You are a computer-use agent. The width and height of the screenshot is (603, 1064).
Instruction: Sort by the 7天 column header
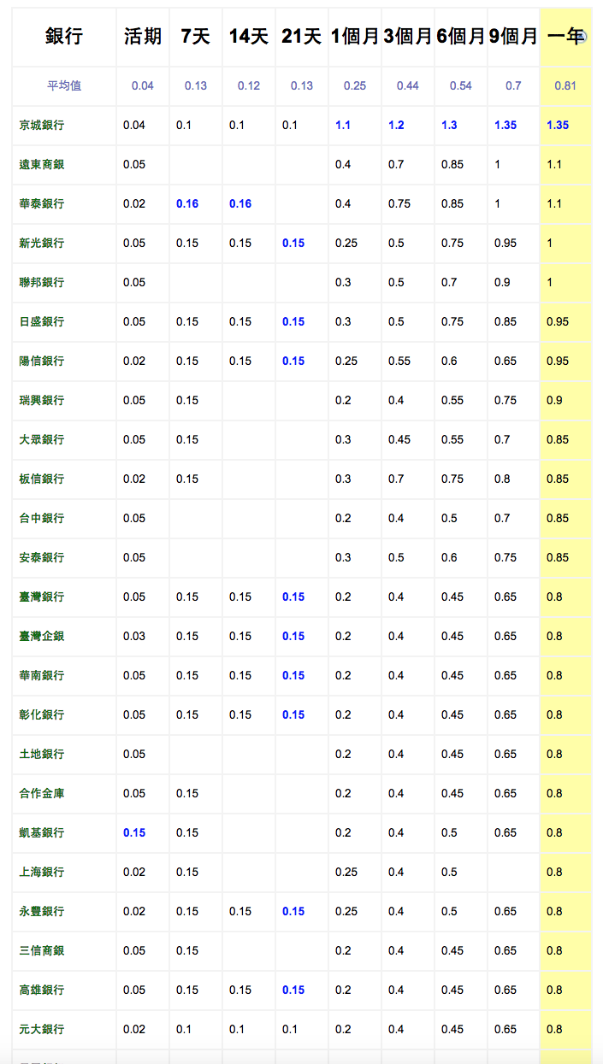195,36
